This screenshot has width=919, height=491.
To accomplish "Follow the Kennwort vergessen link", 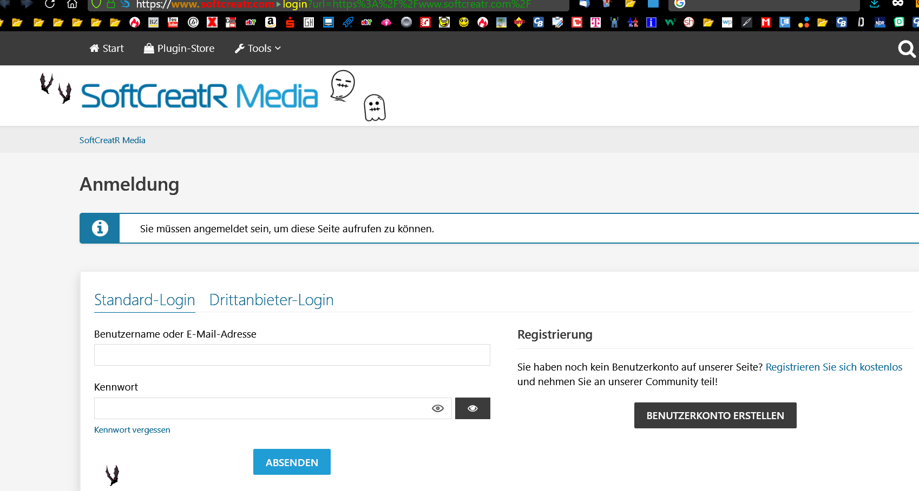I will pos(132,430).
